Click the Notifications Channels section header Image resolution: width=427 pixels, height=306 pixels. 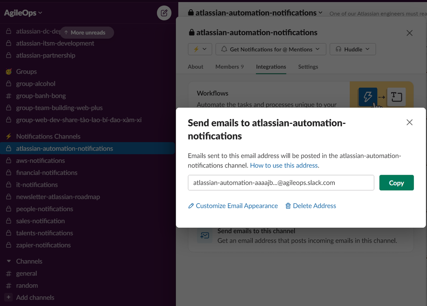[x=48, y=136]
